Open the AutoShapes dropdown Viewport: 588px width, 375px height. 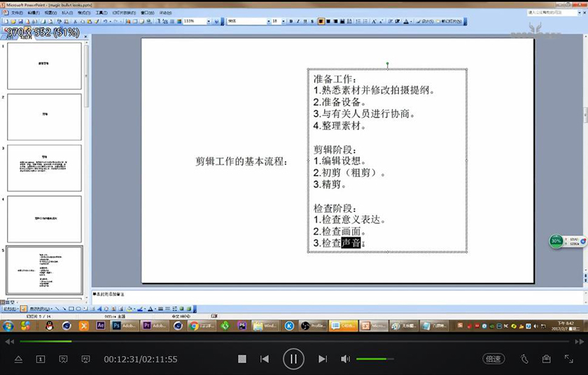pos(41,309)
